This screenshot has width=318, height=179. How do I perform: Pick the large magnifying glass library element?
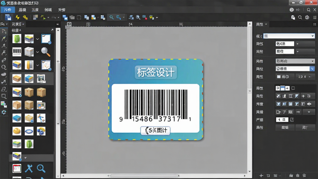click(x=46, y=52)
